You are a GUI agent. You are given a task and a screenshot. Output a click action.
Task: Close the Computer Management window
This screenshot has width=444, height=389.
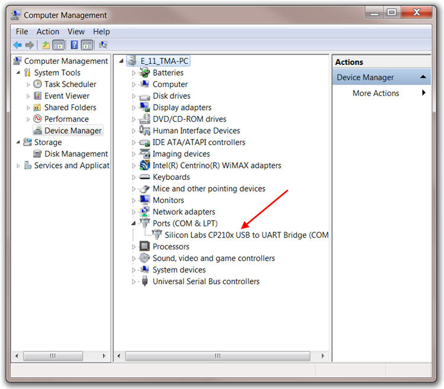416,13
